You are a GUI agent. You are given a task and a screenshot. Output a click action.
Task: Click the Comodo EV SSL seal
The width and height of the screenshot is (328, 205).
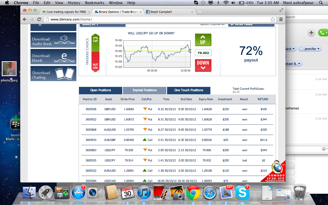point(274,171)
